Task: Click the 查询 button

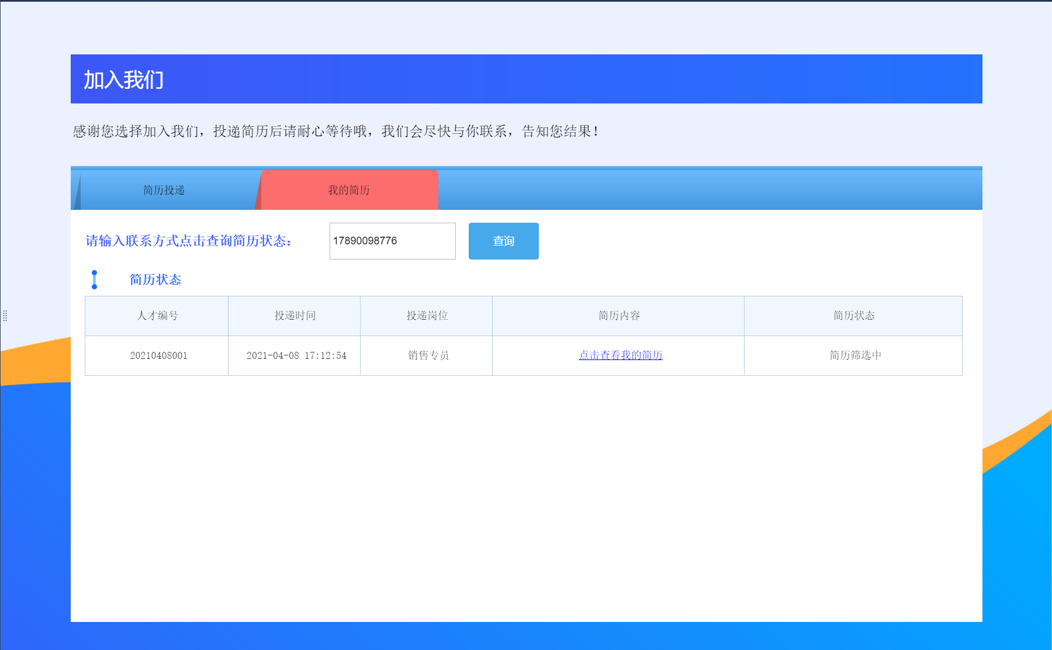Action: pyautogui.click(x=503, y=241)
